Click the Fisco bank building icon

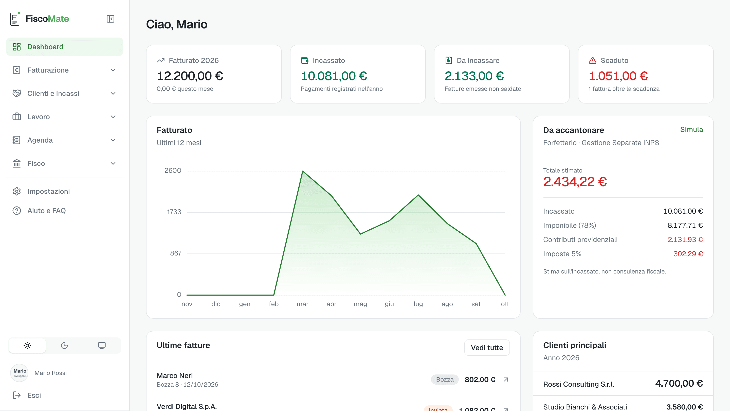(x=17, y=163)
